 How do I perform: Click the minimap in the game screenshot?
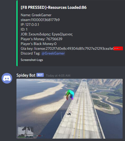tap(25, 131)
